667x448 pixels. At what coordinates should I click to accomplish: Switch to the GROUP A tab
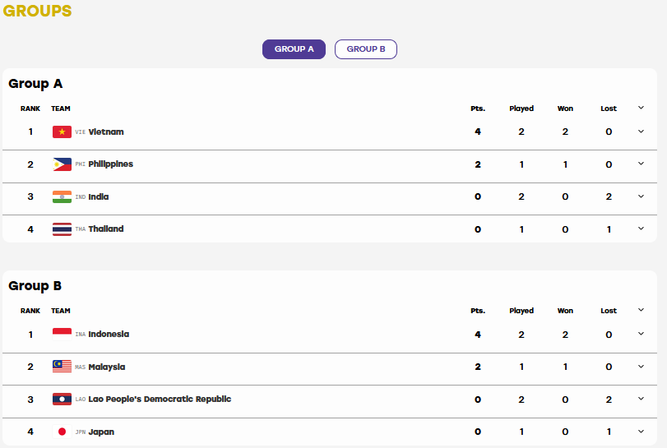(x=294, y=49)
